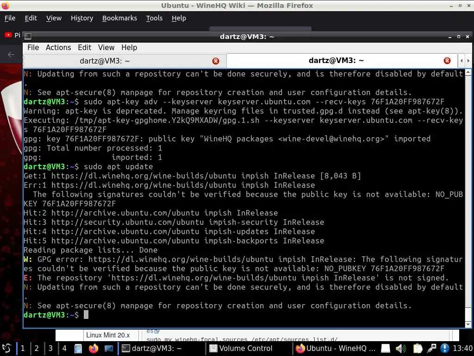Click the 'Warning: apt-key is deprecated' line
The width and height of the screenshot is (474, 356).
coord(243,111)
